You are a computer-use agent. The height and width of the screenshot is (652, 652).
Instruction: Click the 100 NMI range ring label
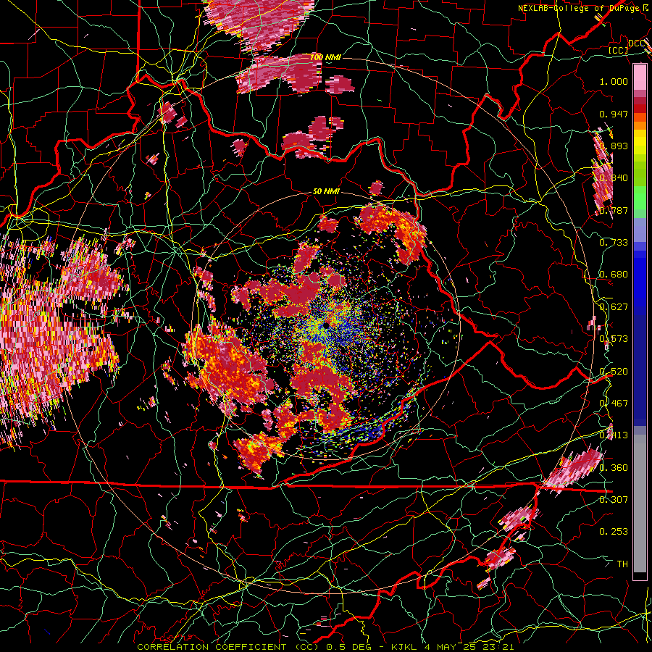coord(325,57)
